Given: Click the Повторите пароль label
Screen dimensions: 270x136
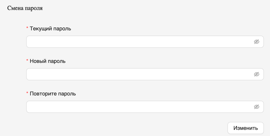Looking at the screenshot, I should [x=53, y=94].
